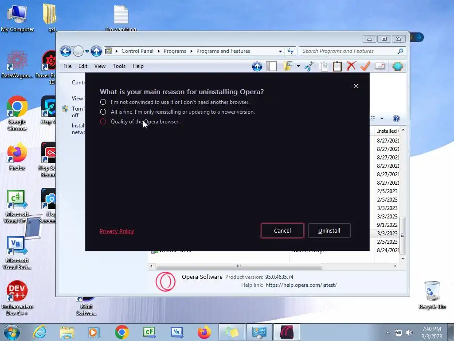Open Windows Media Player from taskbar
The width and height of the screenshot is (454, 341).
[x=94, y=332]
